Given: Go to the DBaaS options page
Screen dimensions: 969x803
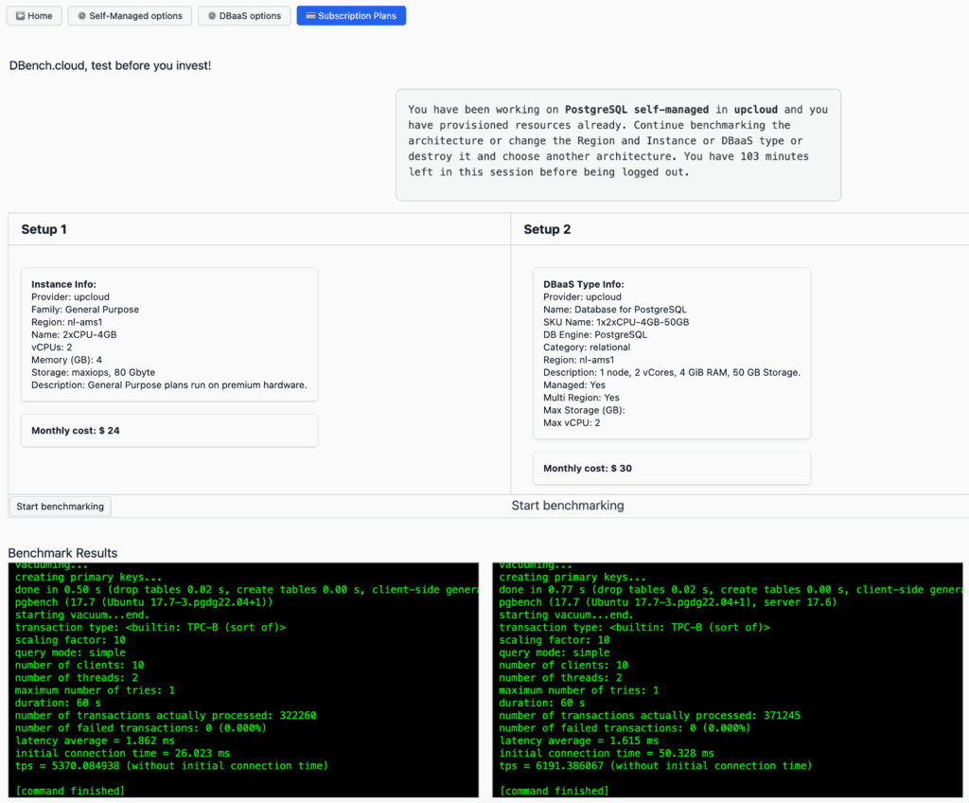Looking at the screenshot, I should click(244, 16).
